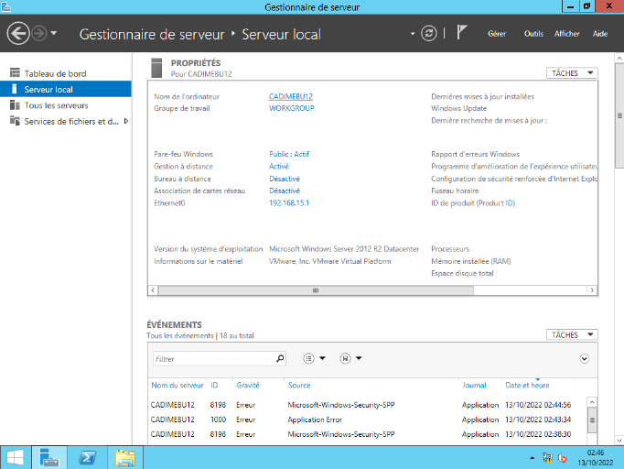The image size is (624, 469).
Task: Open the Tâches dropdown in Propriétés
Action: click(x=572, y=72)
